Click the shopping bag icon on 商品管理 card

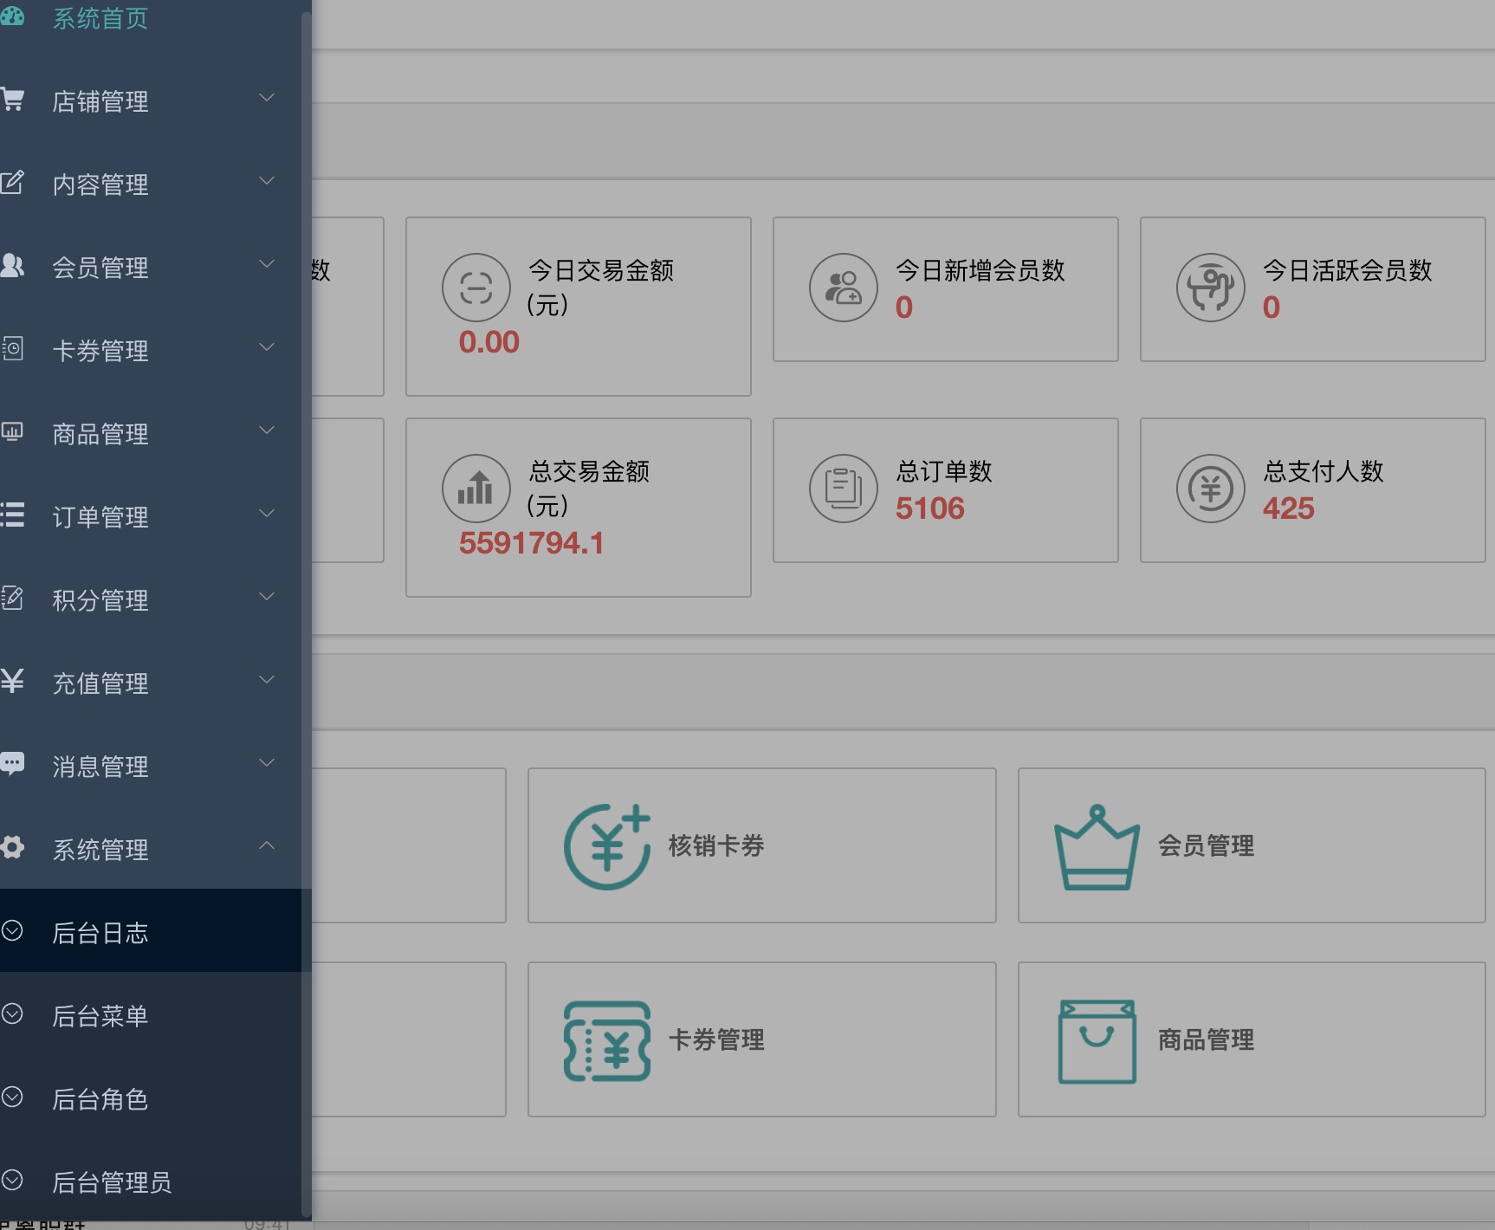[x=1097, y=1041]
